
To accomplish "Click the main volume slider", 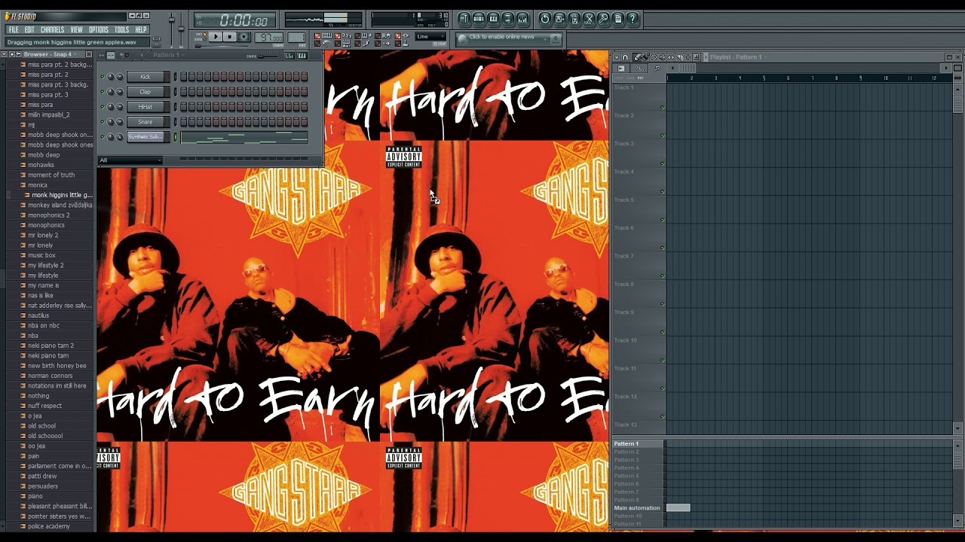I will coord(172,20).
